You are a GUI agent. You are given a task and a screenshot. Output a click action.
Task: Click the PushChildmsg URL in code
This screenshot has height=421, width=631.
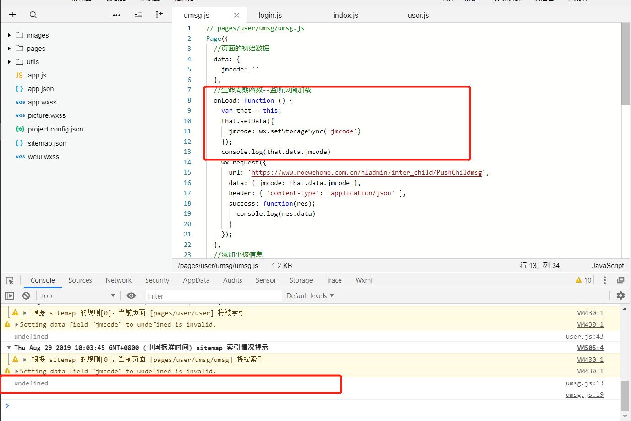[x=367, y=173]
